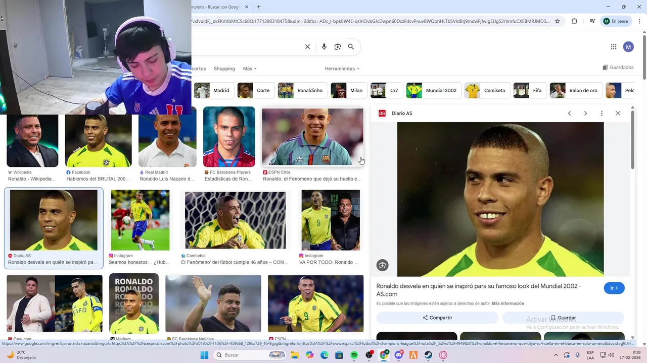The width and height of the screenshot is (647, 363).
Task: Click the Chrome profile 'En pausa' chip
Action: pyautogui.click(x=616, y=21)
